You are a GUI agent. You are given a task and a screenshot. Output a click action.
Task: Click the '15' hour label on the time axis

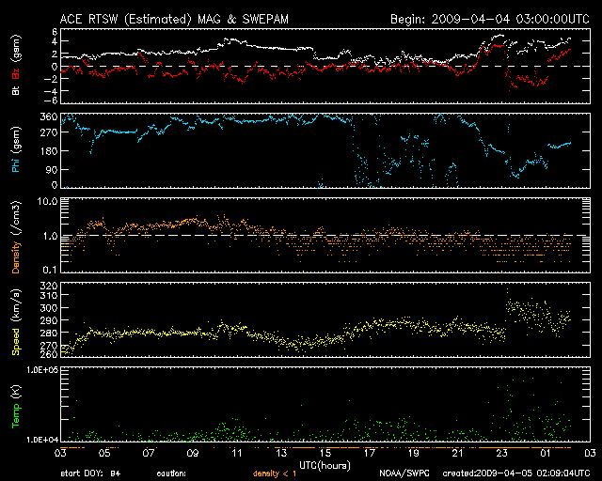(325, 453)
